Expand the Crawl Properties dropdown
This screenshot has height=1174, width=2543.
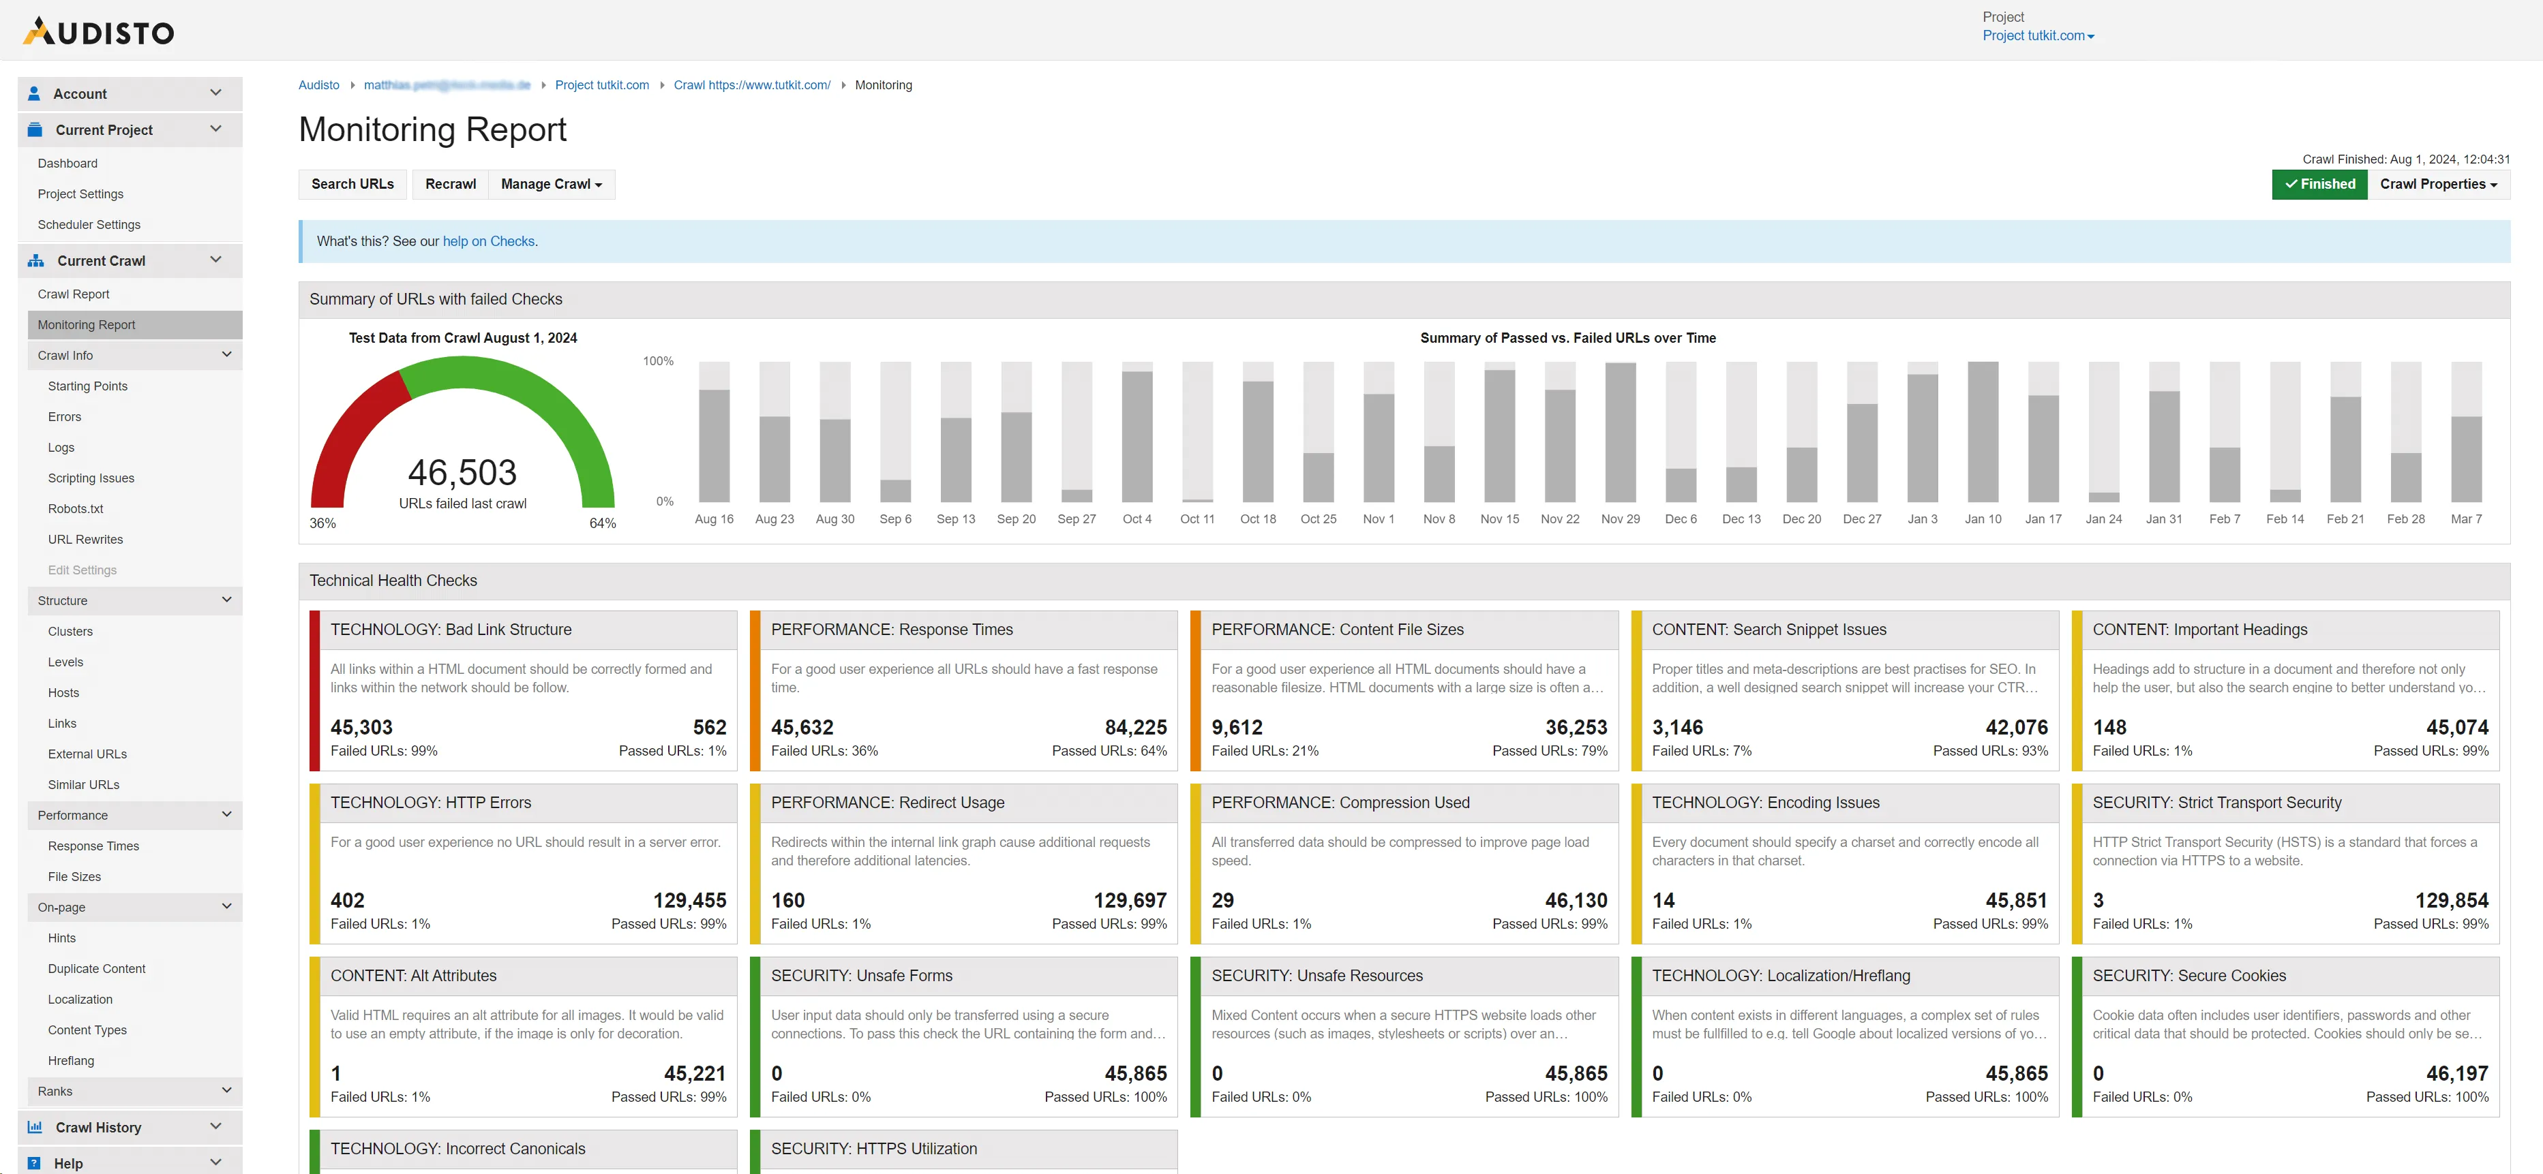[2437, 183]
